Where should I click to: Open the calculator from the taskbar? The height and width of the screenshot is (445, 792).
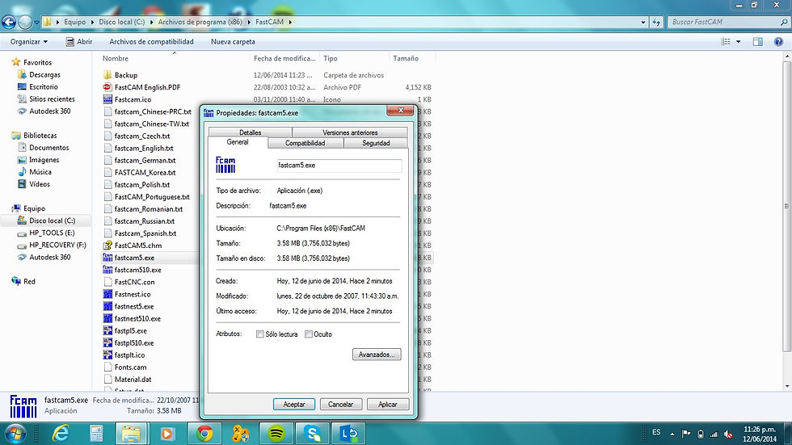96,434
